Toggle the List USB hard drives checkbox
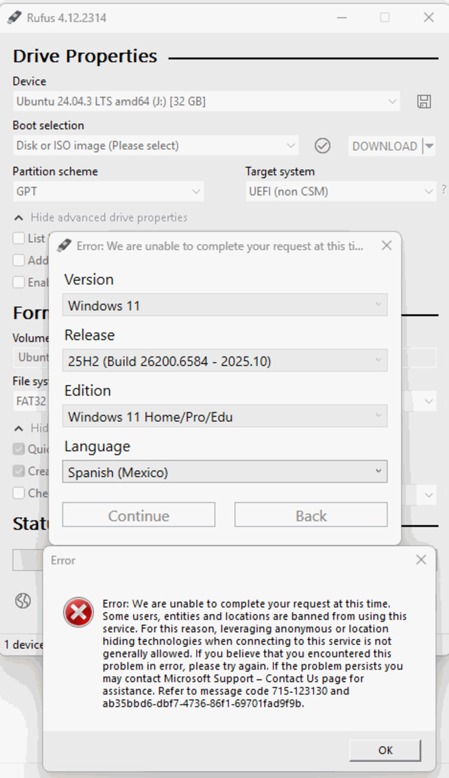The image size is (449, 778). (x=19, y=238)
